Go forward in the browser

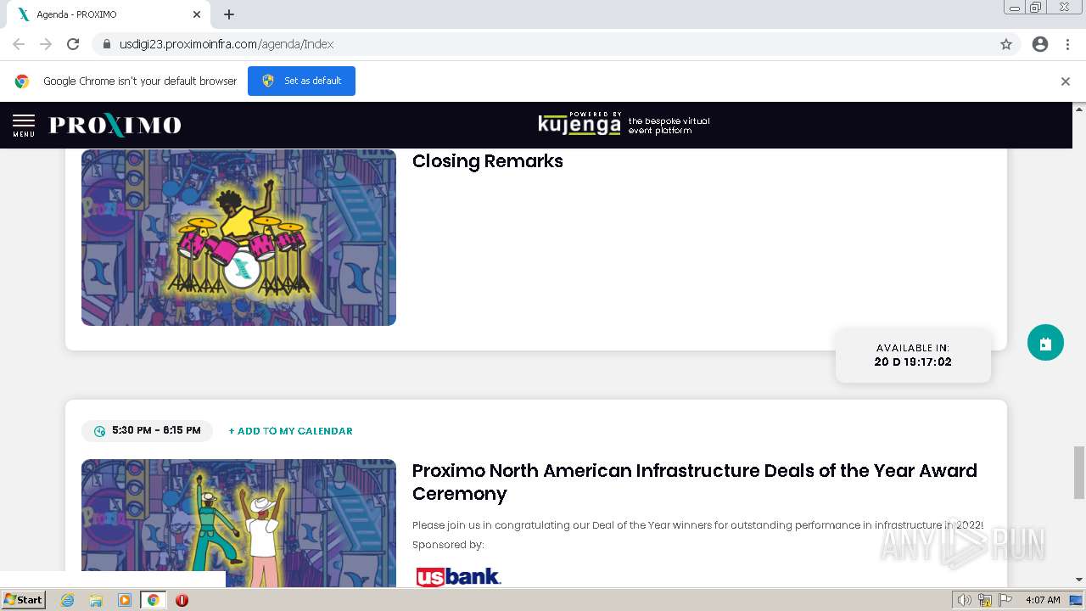[x=46, y=44]
